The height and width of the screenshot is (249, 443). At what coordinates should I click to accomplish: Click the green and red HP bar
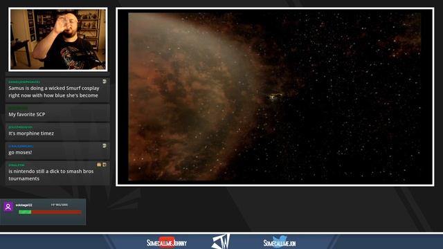pyautogui.click(x=50, y=212)
